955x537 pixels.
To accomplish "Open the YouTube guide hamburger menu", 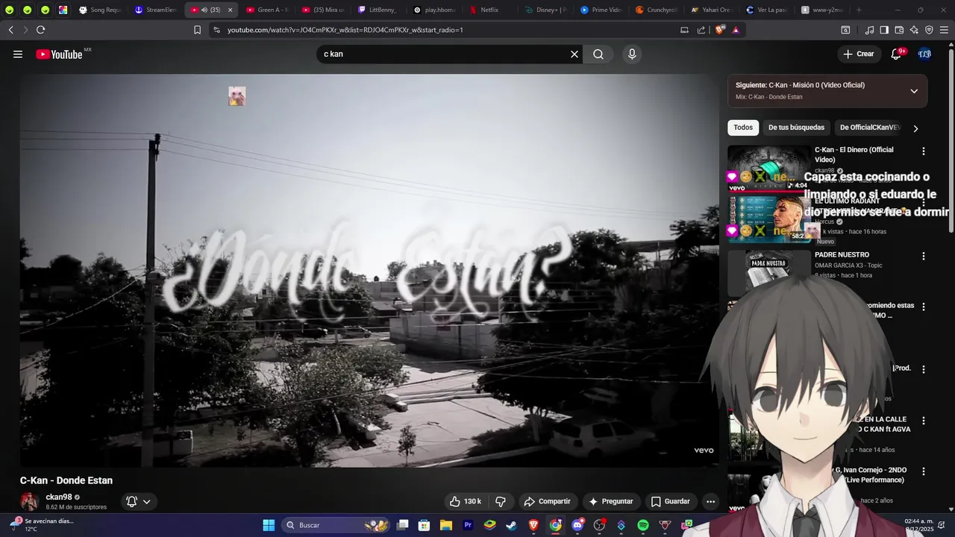I will coord(18,54).
